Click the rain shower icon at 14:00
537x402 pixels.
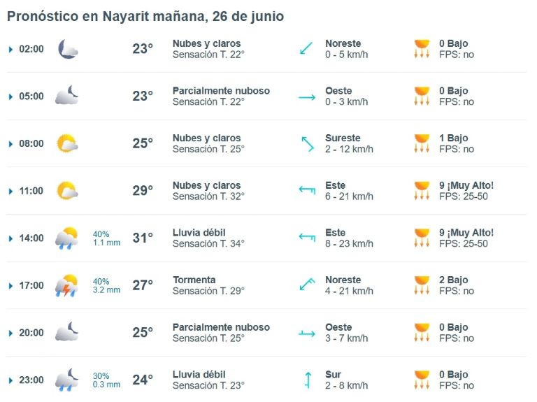click(x=67, y=238)
